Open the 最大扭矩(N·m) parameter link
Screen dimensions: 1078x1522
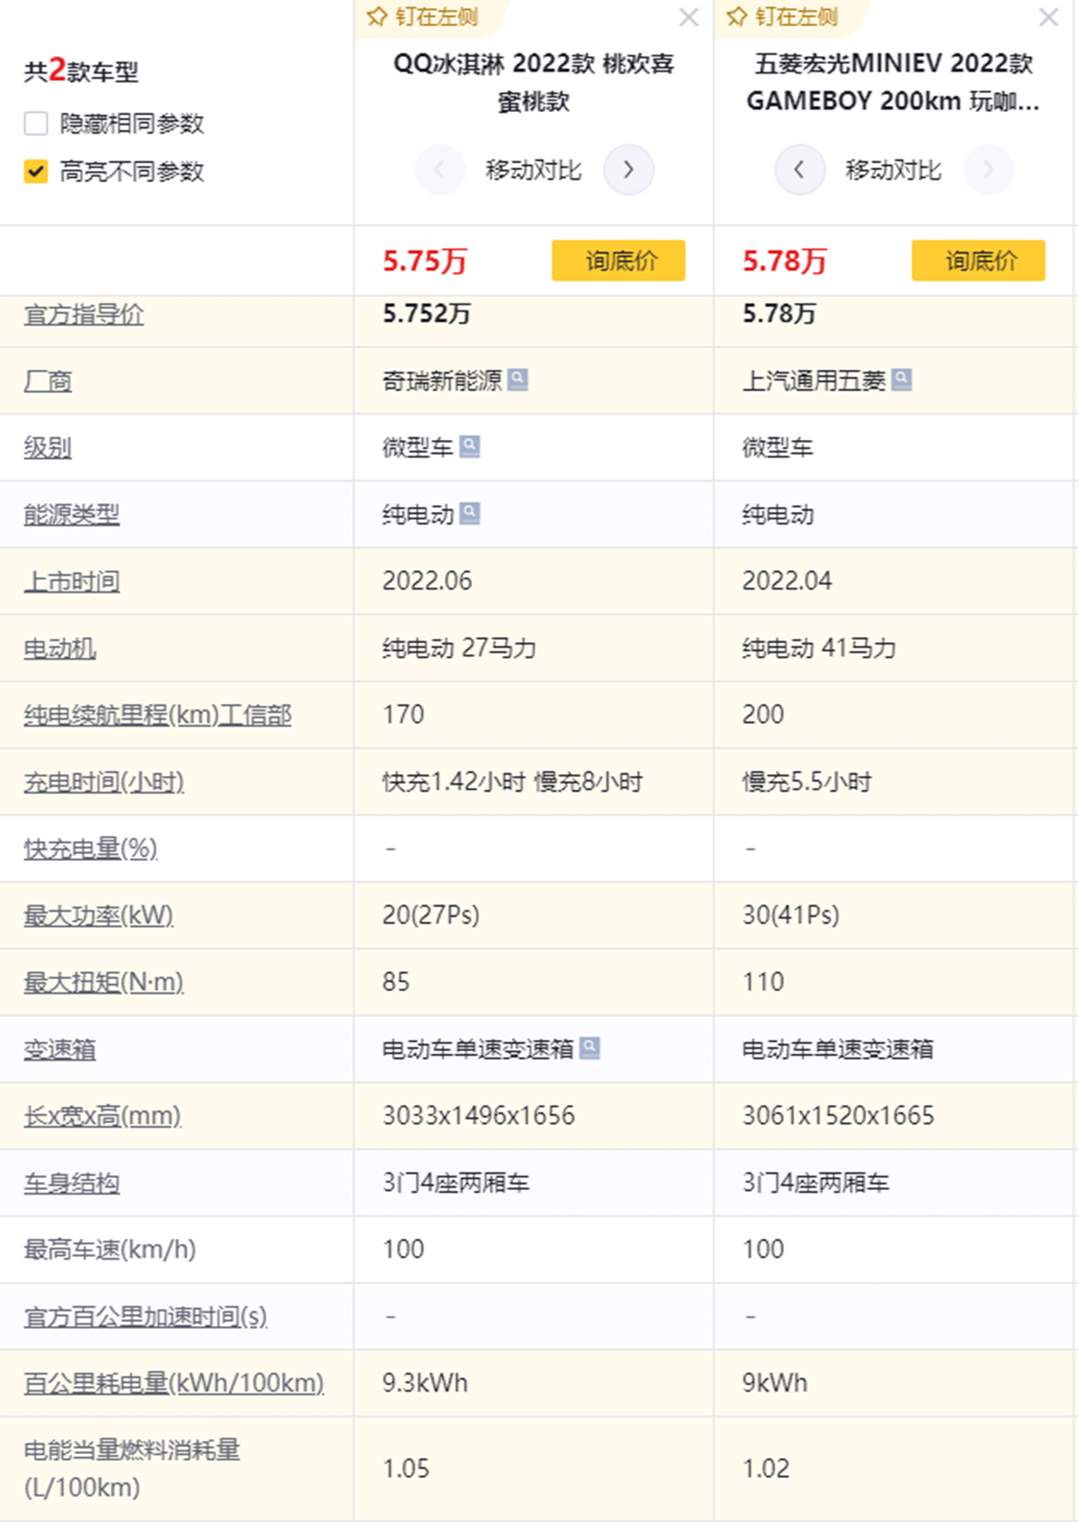click(104, 982)
